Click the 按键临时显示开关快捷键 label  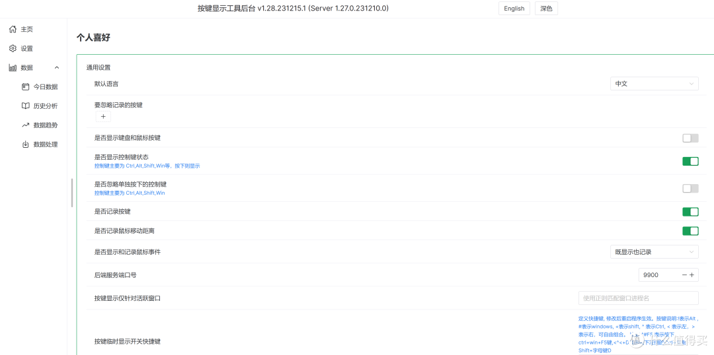coord(128,341)
